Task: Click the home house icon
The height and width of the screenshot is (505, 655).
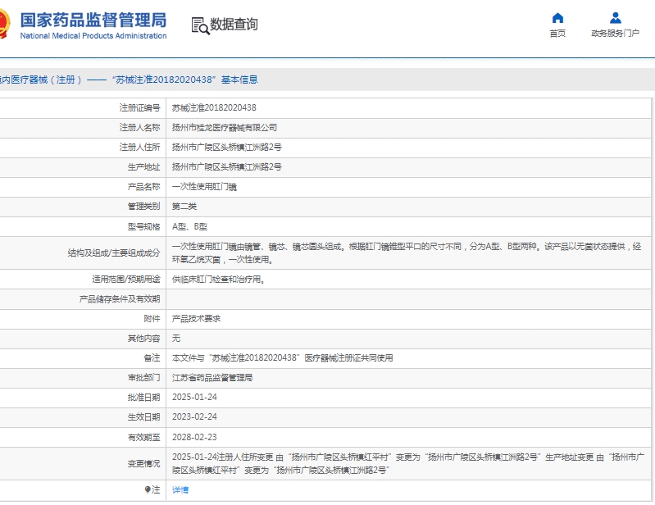Action: point(557,18)
